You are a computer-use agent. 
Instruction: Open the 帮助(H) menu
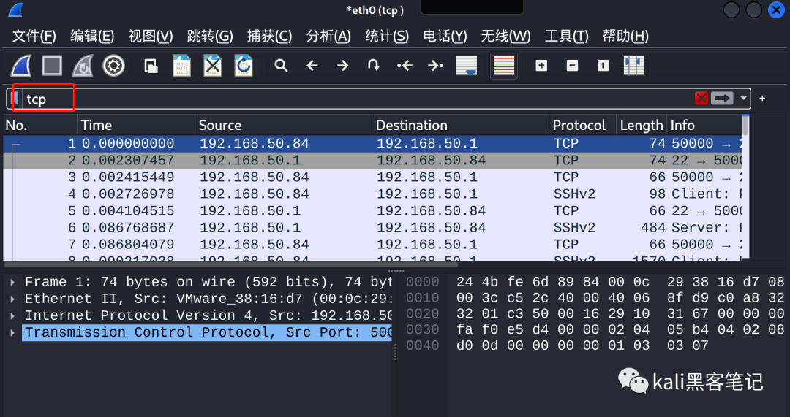(625, 37)
